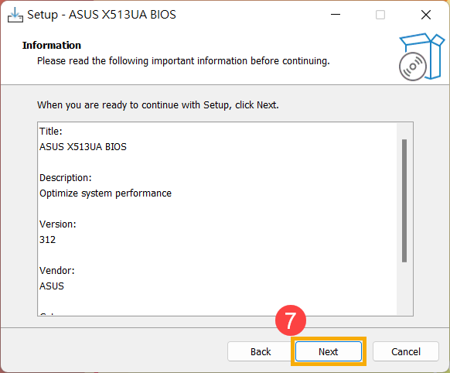Cancel the BIOS setup wizard
Image resolution: width=450 pixels, height=373 pixels.
click(x=406, y=351)
